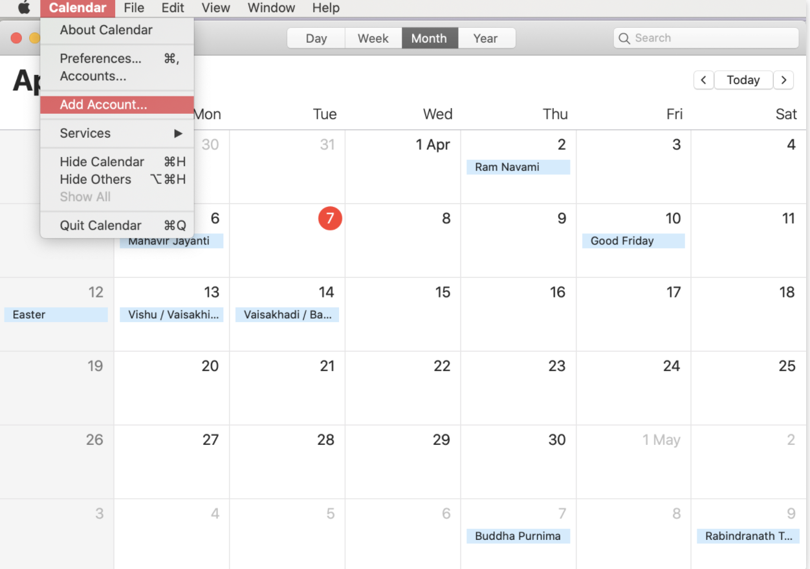Open the Search field magnifying glass icon
Image resolution: width=810 pixels, height=569 pixels.
pos(624,38)
